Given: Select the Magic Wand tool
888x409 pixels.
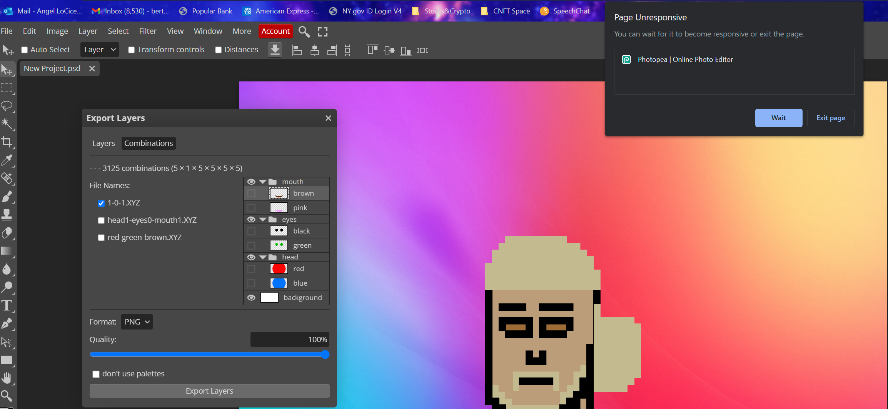Looking at the screenshot, I should point(7,124).
